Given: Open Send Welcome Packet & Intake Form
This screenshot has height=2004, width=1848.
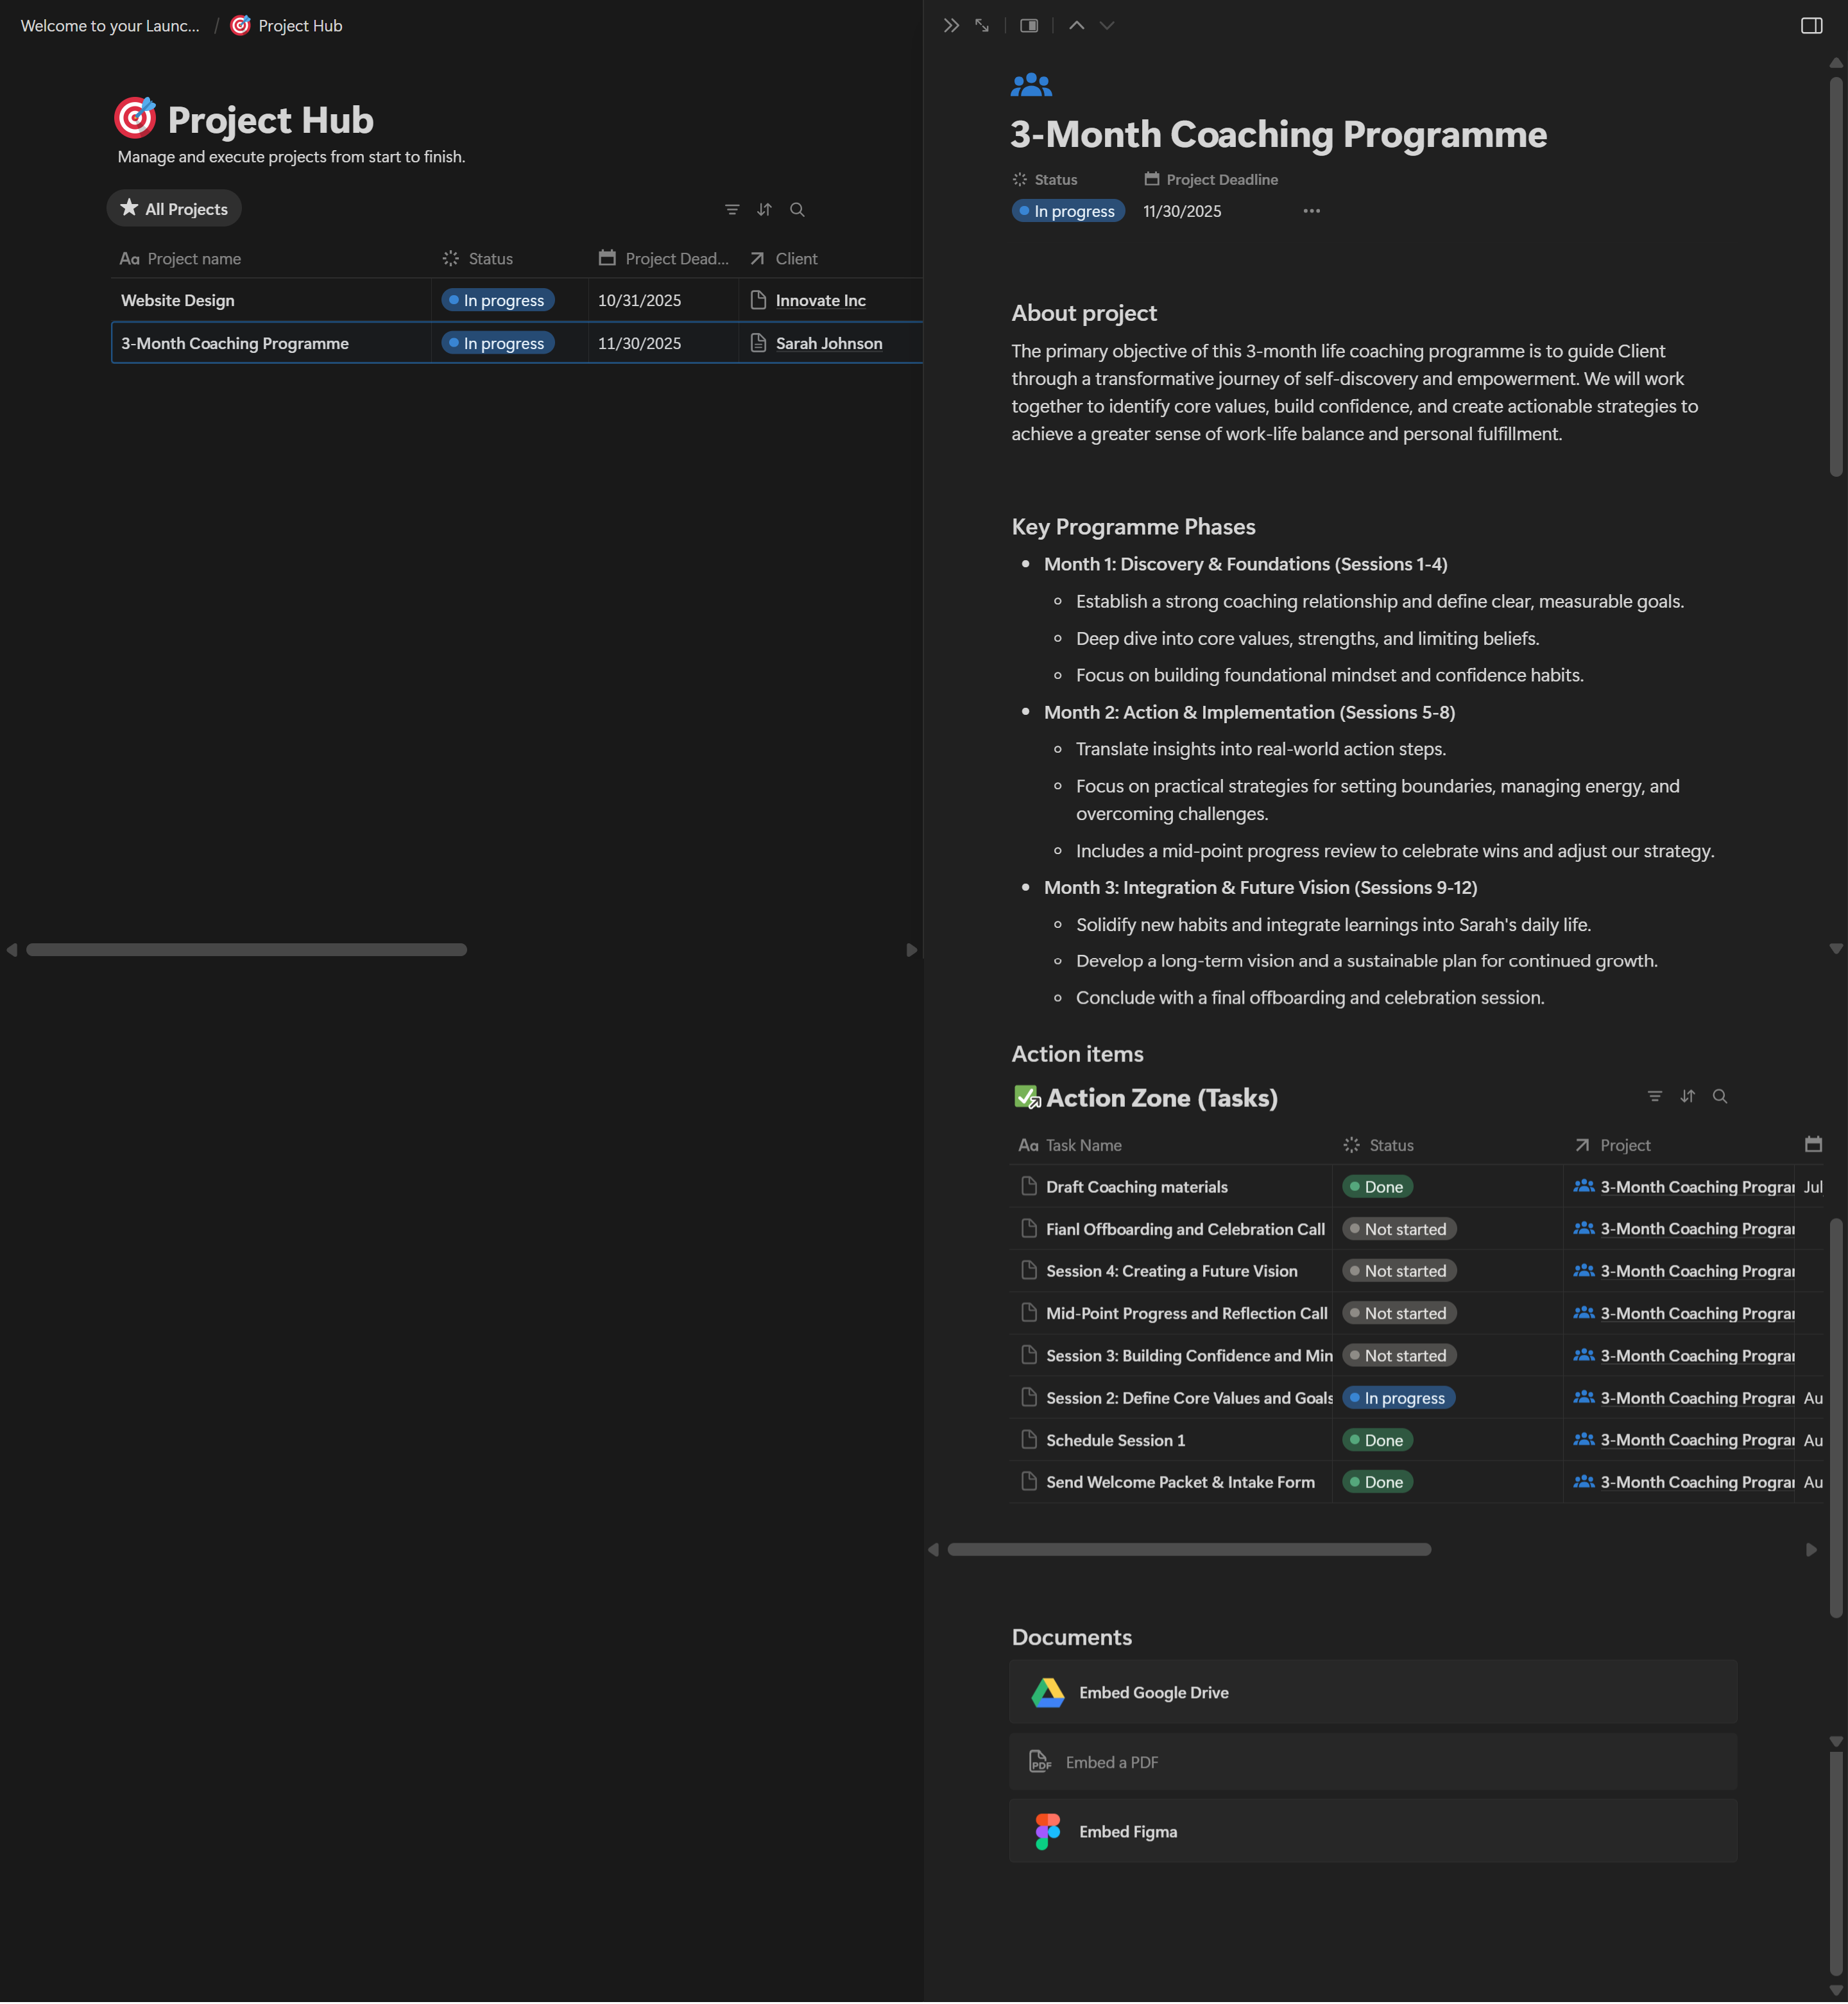Looking at the screenshot, I should click(1180, 1482).
